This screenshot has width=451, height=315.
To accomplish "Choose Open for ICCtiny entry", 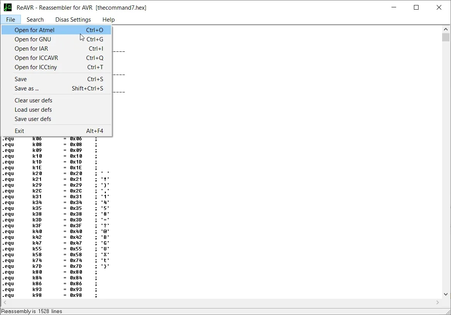I will tap(36, 67).
